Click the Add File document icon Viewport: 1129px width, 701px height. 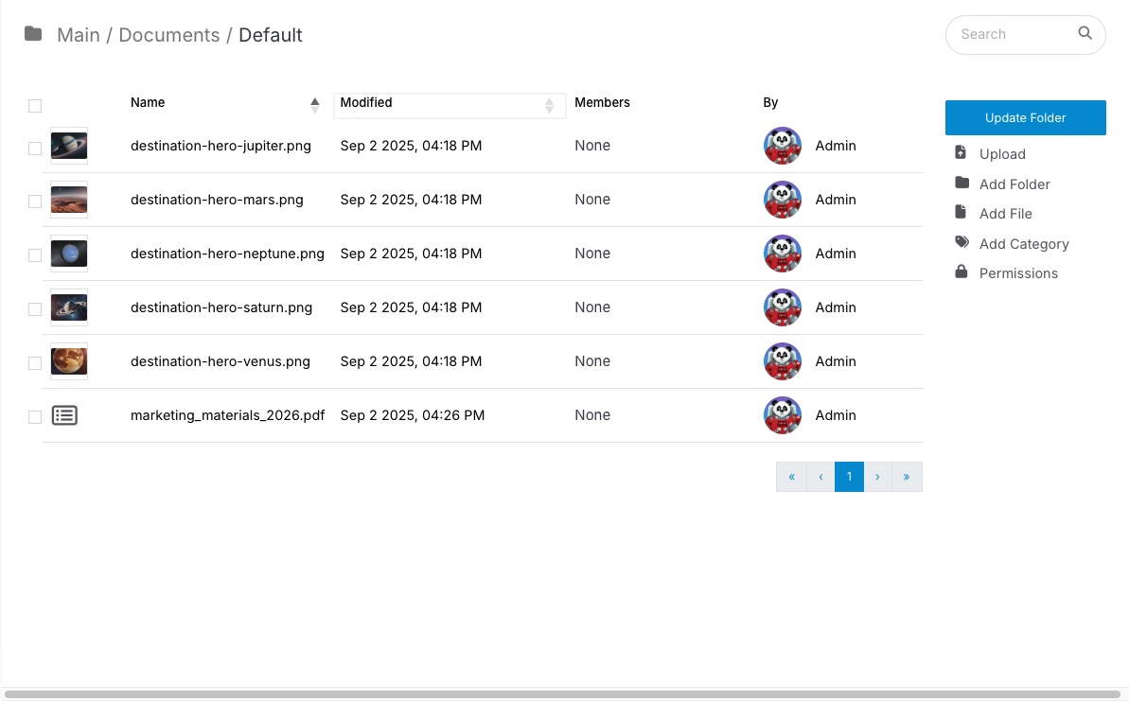(961, 212)
